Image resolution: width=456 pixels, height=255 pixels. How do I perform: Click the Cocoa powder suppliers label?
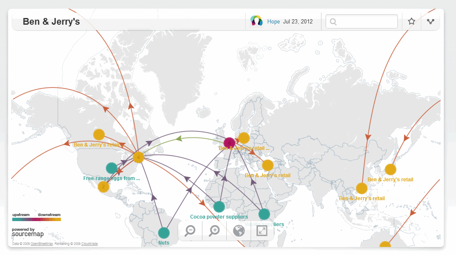tap(219, 216)
